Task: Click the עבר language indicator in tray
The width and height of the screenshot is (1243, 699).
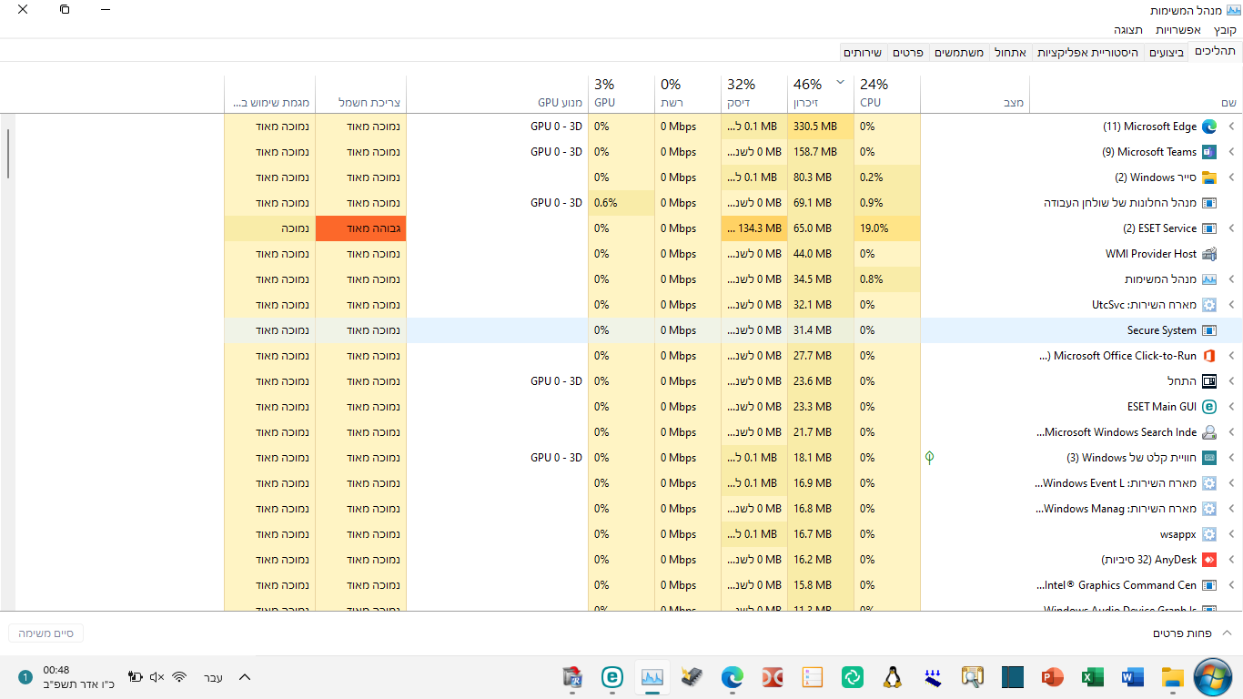Action: [213, 677]
